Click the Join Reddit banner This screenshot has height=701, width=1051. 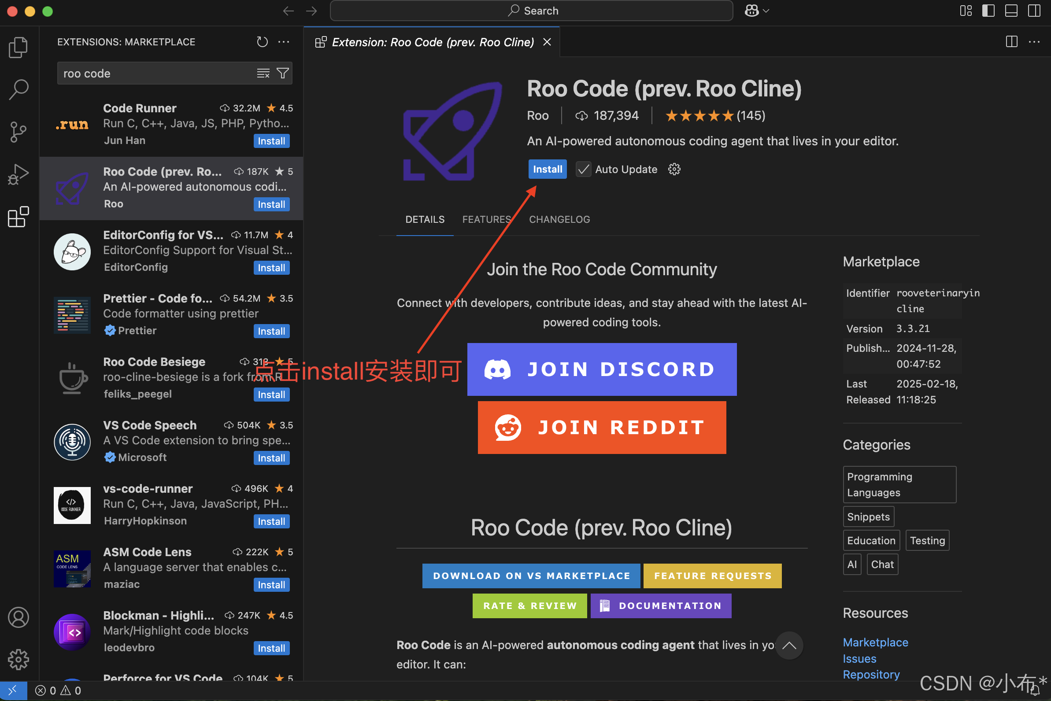point(602,428)
